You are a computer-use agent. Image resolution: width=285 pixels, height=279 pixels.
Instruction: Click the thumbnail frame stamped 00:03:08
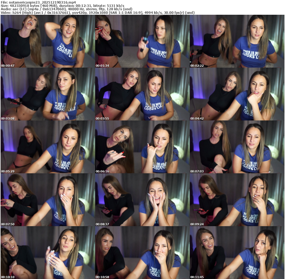(48, 94)
